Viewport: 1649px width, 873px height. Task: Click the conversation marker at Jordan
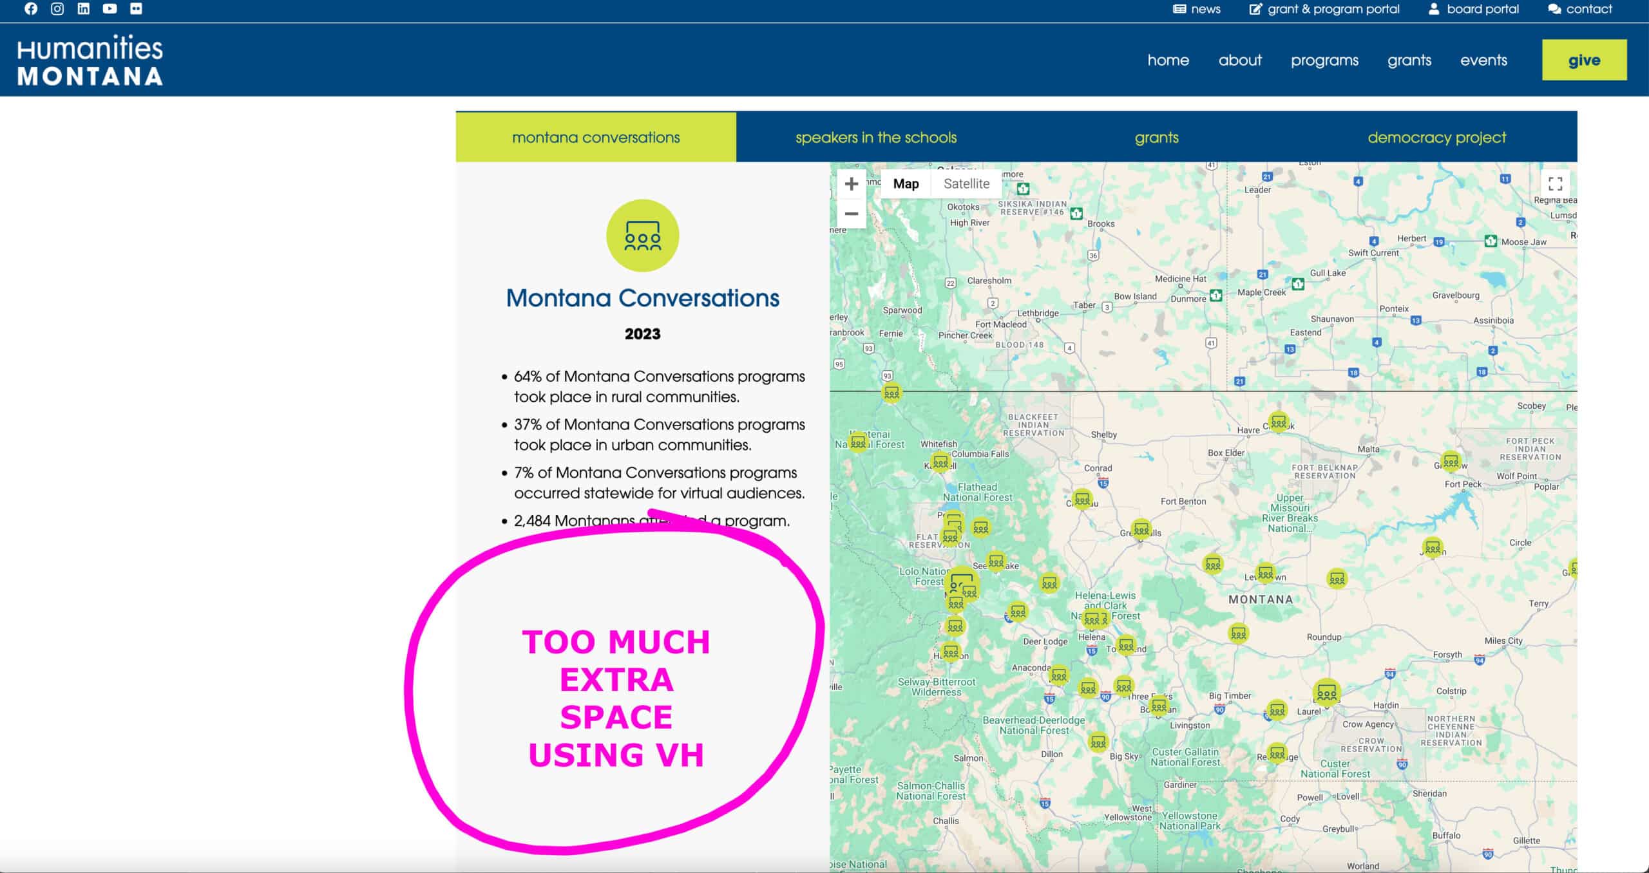click(x=1433, y=548)
